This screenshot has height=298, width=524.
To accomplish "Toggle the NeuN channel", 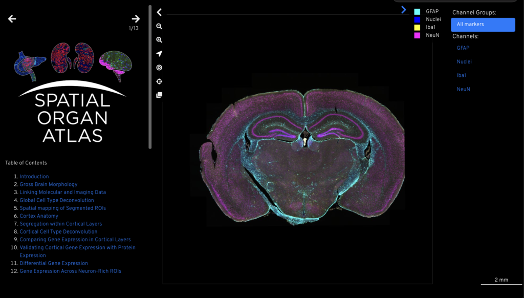I will (463, 90).
